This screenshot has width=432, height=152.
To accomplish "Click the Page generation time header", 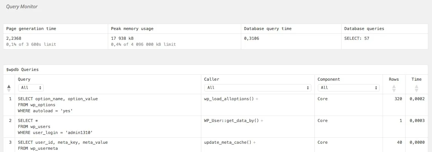I will click(x=31, y=29).
